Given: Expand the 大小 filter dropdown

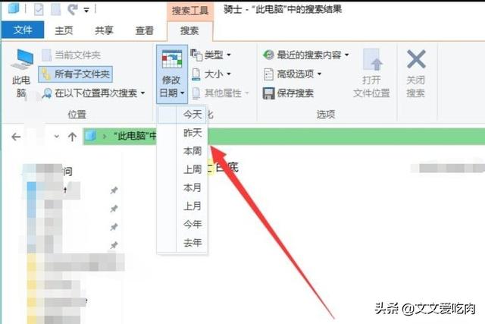Looking at the screenshot, I should (211, 74).
